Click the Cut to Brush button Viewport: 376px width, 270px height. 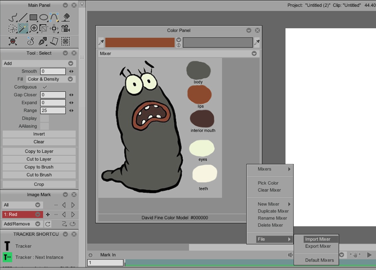click(x=39, y=175)
